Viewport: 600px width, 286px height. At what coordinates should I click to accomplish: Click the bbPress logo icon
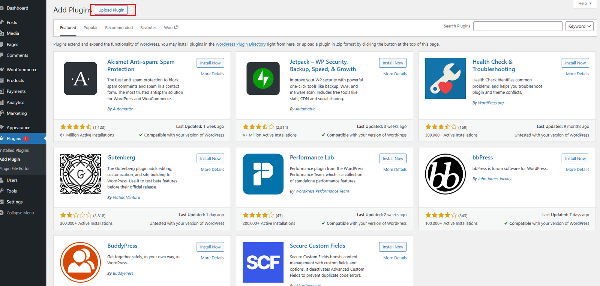(445, 174)
